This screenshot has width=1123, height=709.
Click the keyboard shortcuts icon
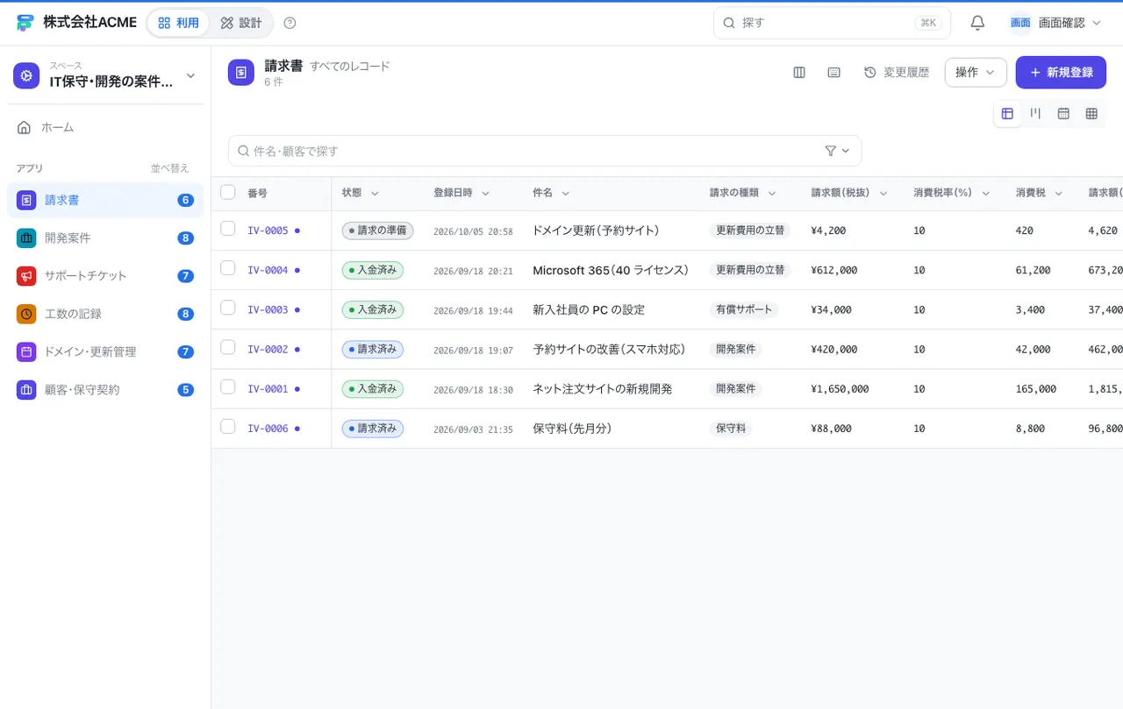pyautogui.click(x=834, y=73)
